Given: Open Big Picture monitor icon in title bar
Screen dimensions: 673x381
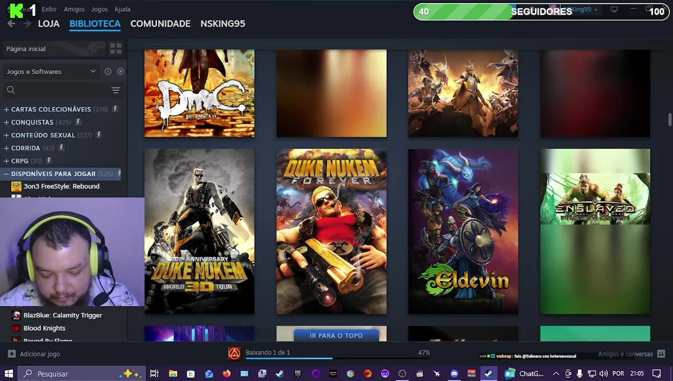Looking at the screenshot, I should point(614,10).
